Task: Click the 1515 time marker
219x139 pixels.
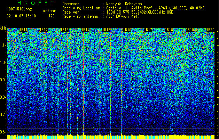Action: (x=106, y=30)
